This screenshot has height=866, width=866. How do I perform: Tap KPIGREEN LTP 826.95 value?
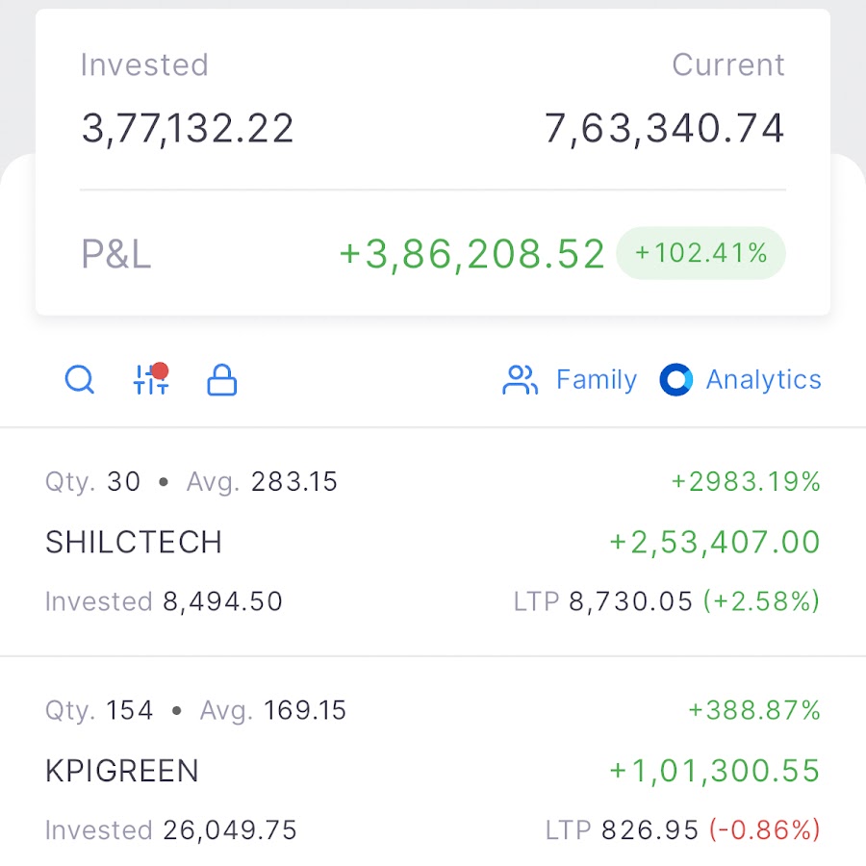point(650,829)
